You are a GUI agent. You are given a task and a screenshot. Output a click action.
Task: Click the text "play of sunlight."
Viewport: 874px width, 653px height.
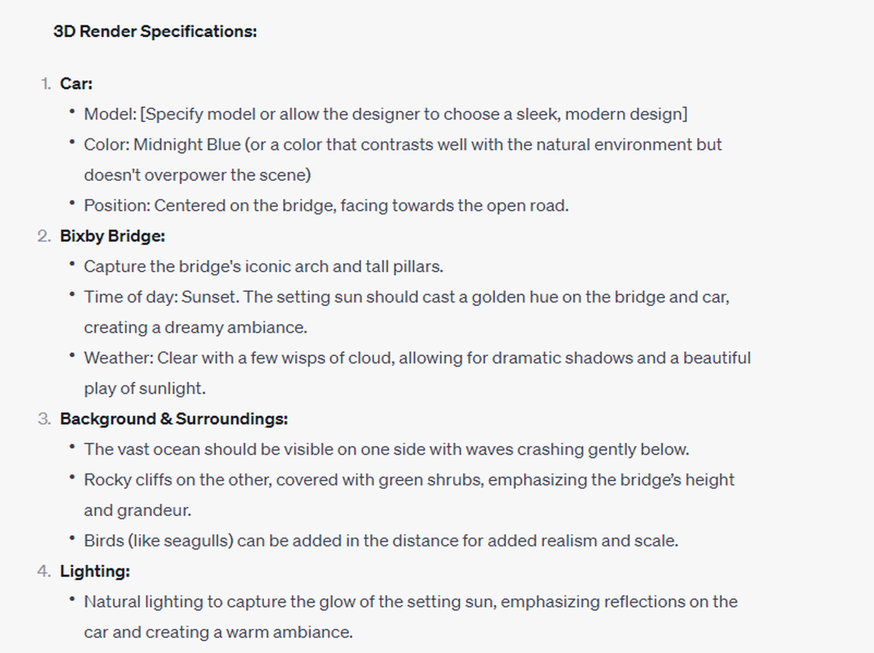coord(145,388)
